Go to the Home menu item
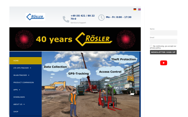Image resolution: width=188 pixels, height=117 pixels. pos(26,61)
